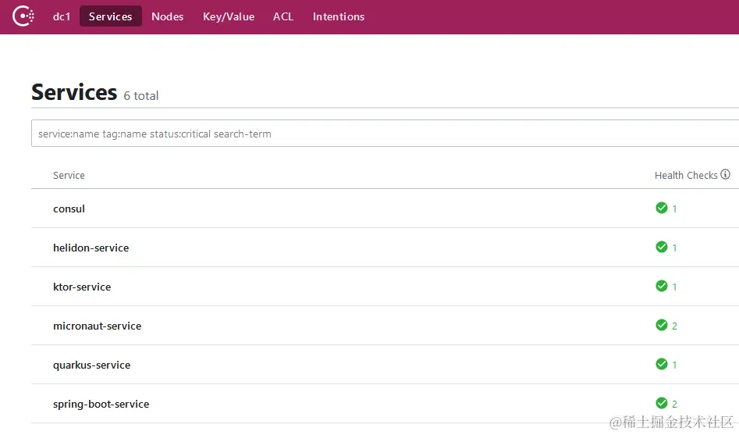Click the Health Checks info icon

click(x=725, y=175)
